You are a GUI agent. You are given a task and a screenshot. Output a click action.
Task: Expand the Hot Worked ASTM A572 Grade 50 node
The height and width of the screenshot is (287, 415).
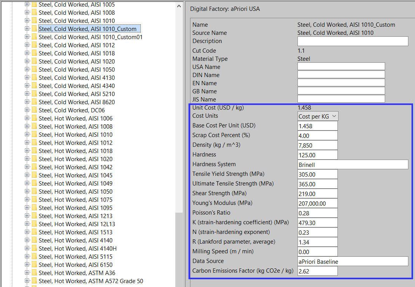coord(27,281)
